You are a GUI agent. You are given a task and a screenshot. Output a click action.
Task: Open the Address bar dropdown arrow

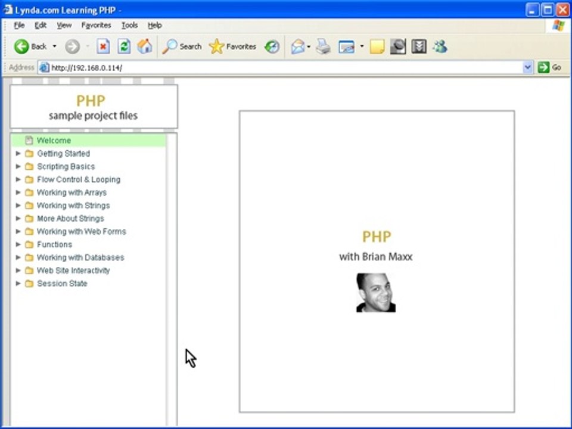[527, 67]
